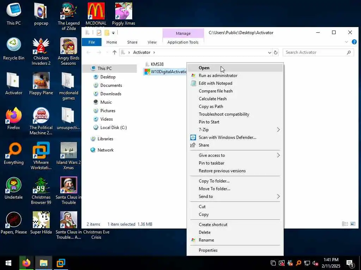Image resolution: width=361 pixels, height=270 pixels.
Task: Choose Edit with Notepad
Action: [235, 83]
